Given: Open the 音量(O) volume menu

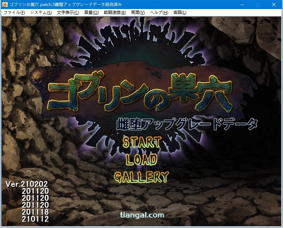Looking at the screenshot, I should [91, 12].
